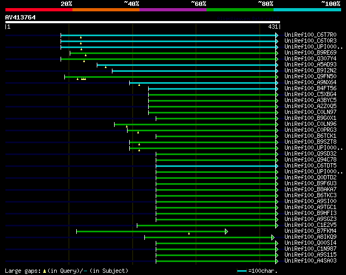Click the yellow gap marker under the UniRef100_Q307Y4 bar

point(84,61)
